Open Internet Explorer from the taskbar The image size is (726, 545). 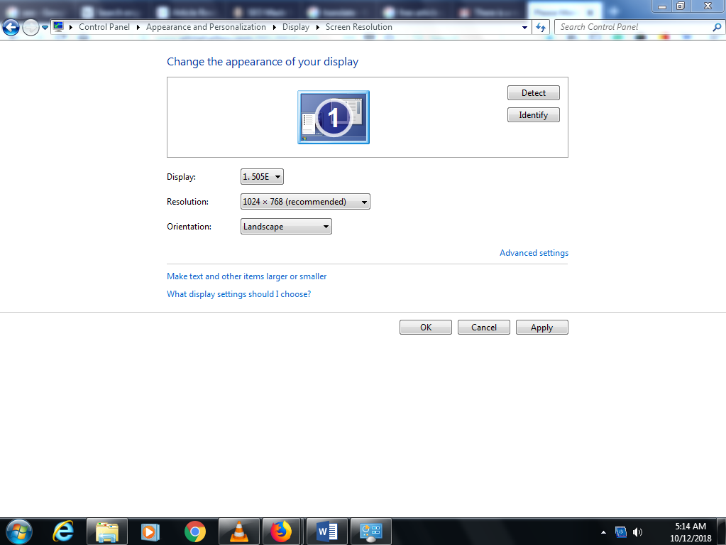click(64, 531)
